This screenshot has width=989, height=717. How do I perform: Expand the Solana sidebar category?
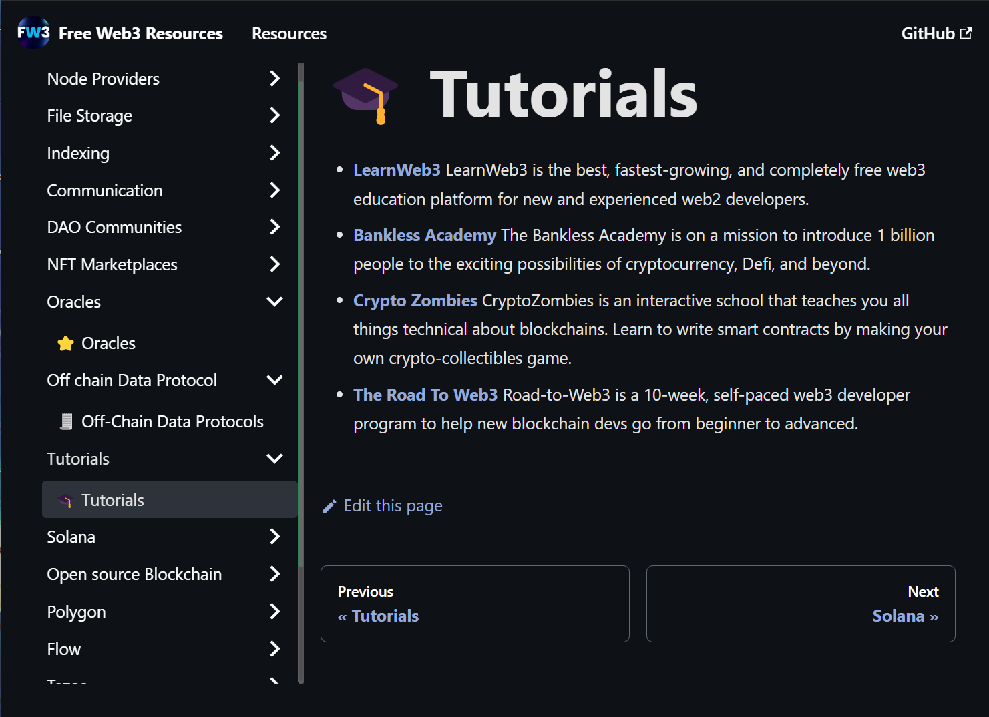tap(274, 536)
